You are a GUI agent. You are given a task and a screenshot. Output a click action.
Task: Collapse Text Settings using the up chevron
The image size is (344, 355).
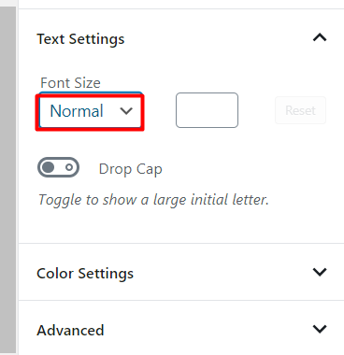pyautogui.click(x=320, y=38)
